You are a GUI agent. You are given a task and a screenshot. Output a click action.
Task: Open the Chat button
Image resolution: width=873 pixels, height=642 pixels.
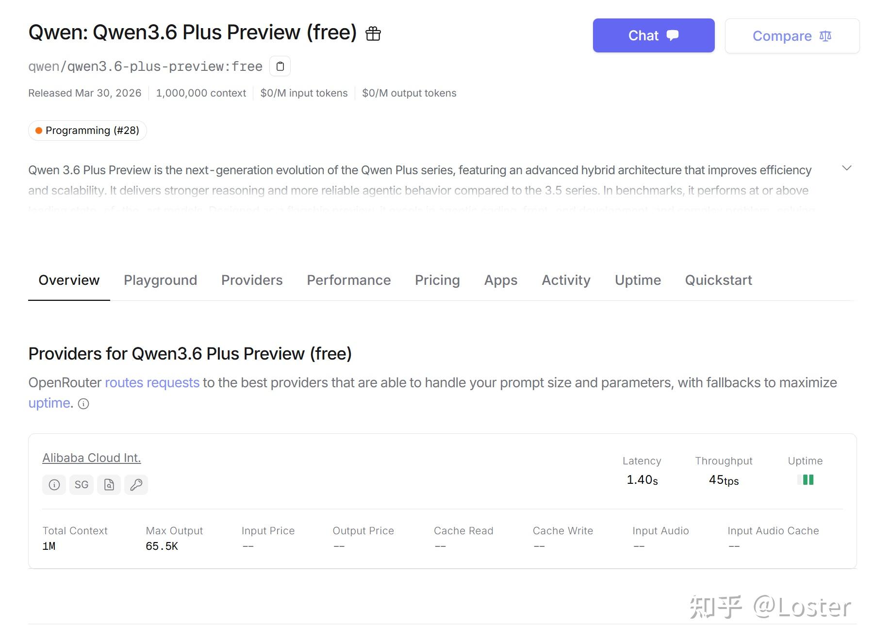pyautogui.click(x=654, y=35)
